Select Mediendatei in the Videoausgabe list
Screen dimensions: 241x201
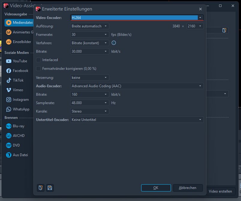point(19,23)
